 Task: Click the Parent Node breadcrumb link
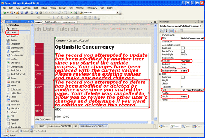tap(118, 29)
